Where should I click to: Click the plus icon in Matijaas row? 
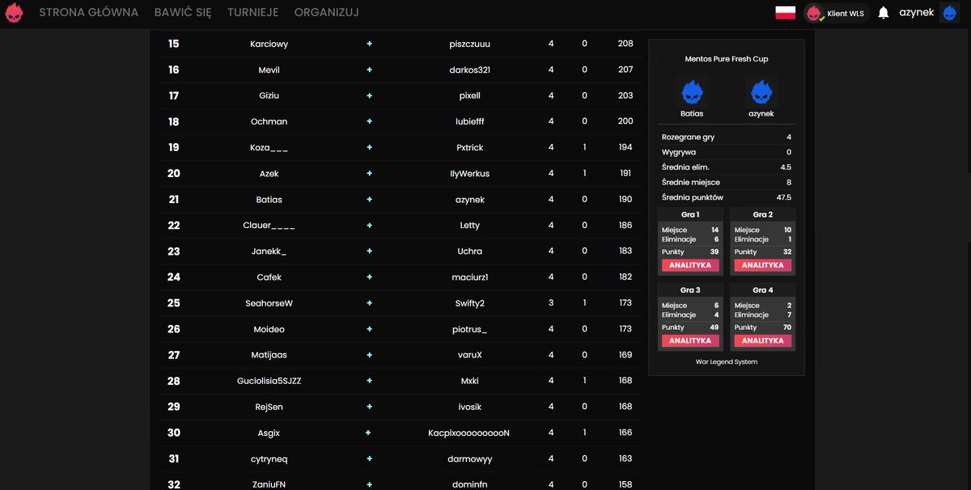[x=369, y=355]
